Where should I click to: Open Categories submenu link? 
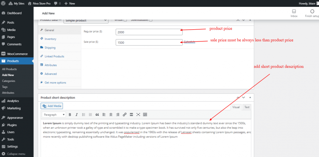(x=8, y=81)
